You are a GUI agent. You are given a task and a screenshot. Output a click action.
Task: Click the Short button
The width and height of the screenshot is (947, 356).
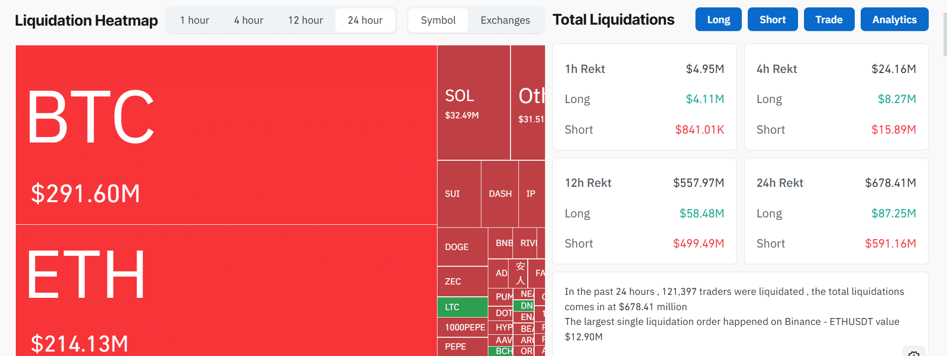point(772,19)
